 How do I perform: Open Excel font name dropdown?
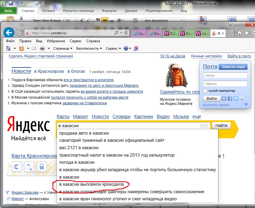click(x=63, y=20)
